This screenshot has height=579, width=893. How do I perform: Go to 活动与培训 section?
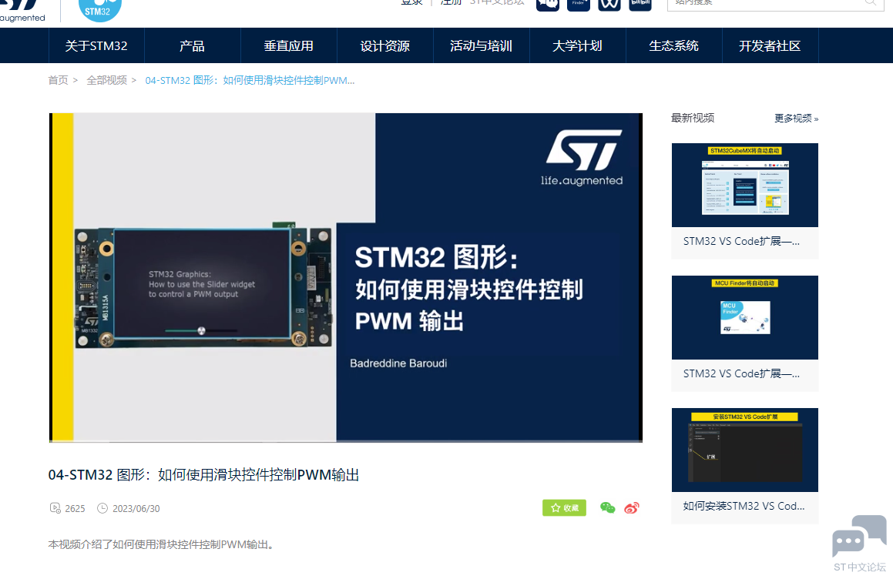[482, 45]
